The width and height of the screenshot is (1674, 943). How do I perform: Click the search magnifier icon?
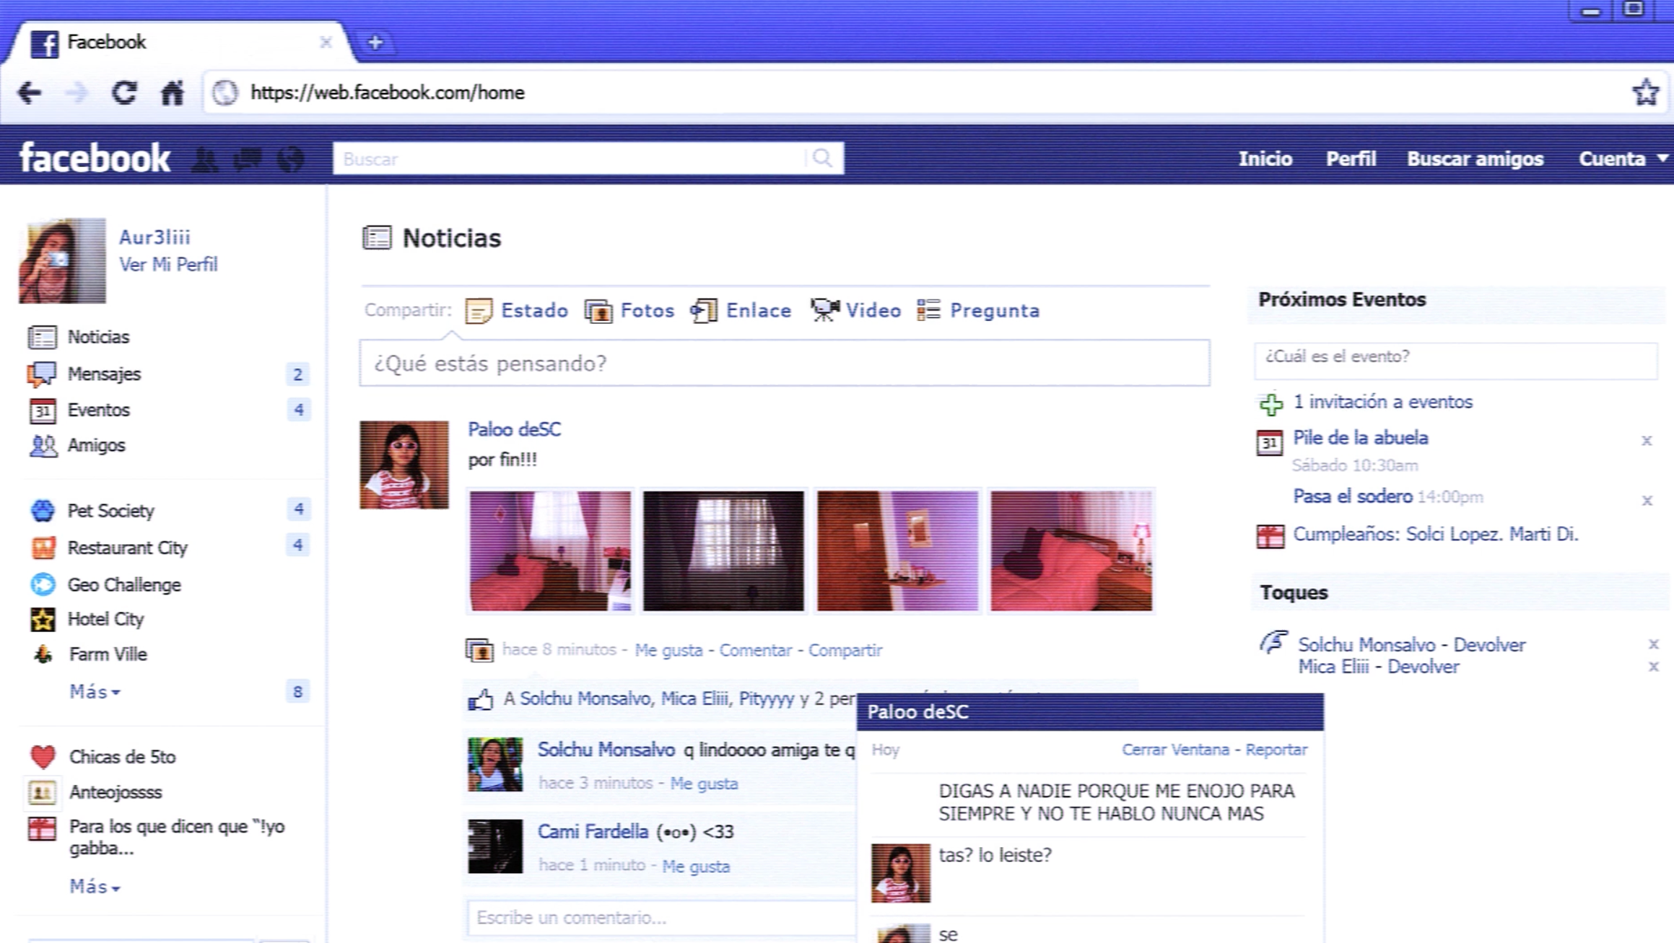pyautogui.click(x=822, y=158)
